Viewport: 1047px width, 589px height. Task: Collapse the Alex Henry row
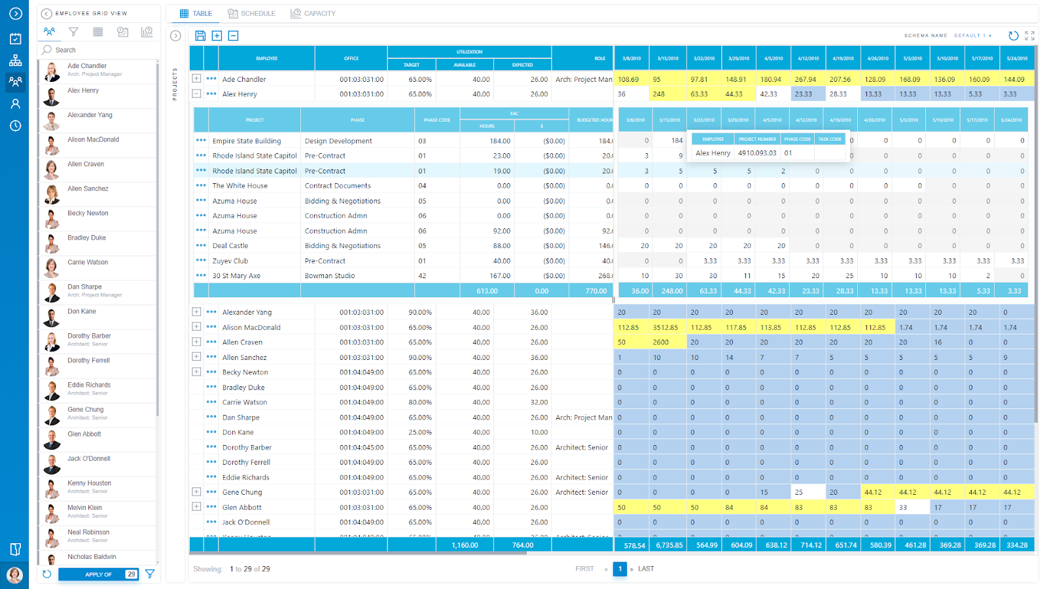pyautogui.click(x=196, y=94)
